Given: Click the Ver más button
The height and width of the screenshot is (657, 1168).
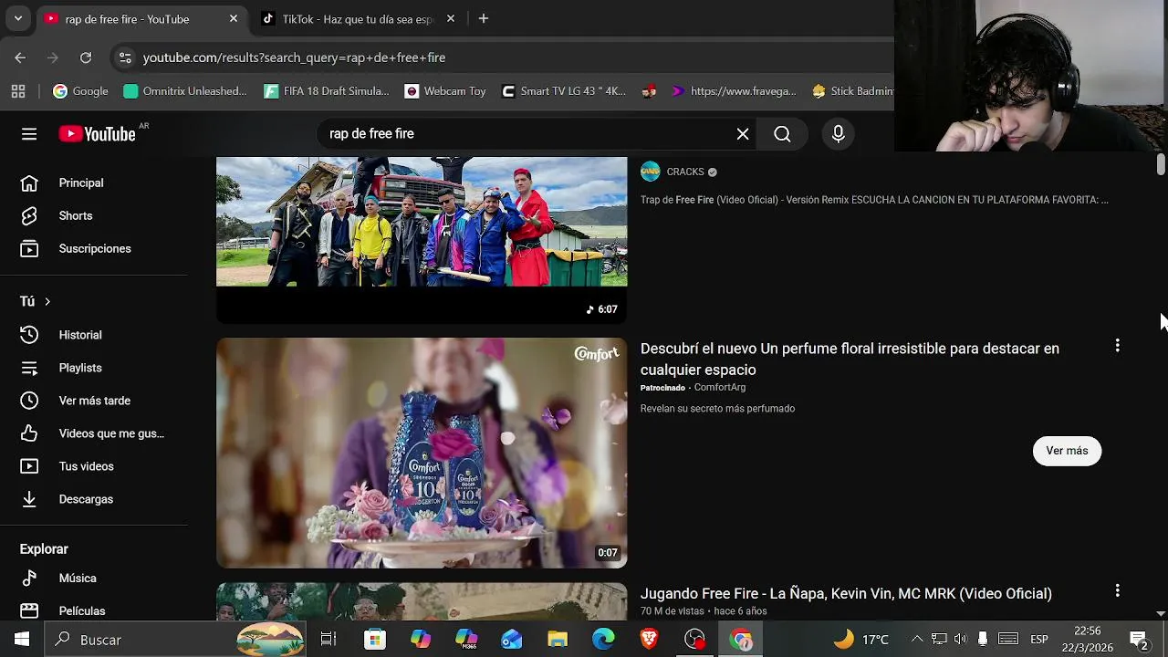Looking at the screenshot, I should 1067,451.
